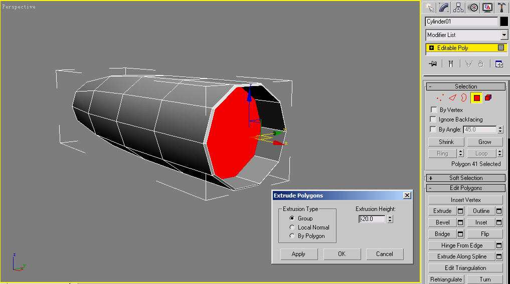Screen dimensions: 510x284
Task: Click Apply in Extrude Polygons dialog
Action: pos(298,254)
